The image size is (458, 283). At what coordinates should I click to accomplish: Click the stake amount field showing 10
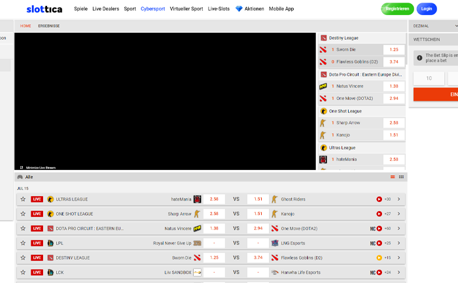click(429, 78)
